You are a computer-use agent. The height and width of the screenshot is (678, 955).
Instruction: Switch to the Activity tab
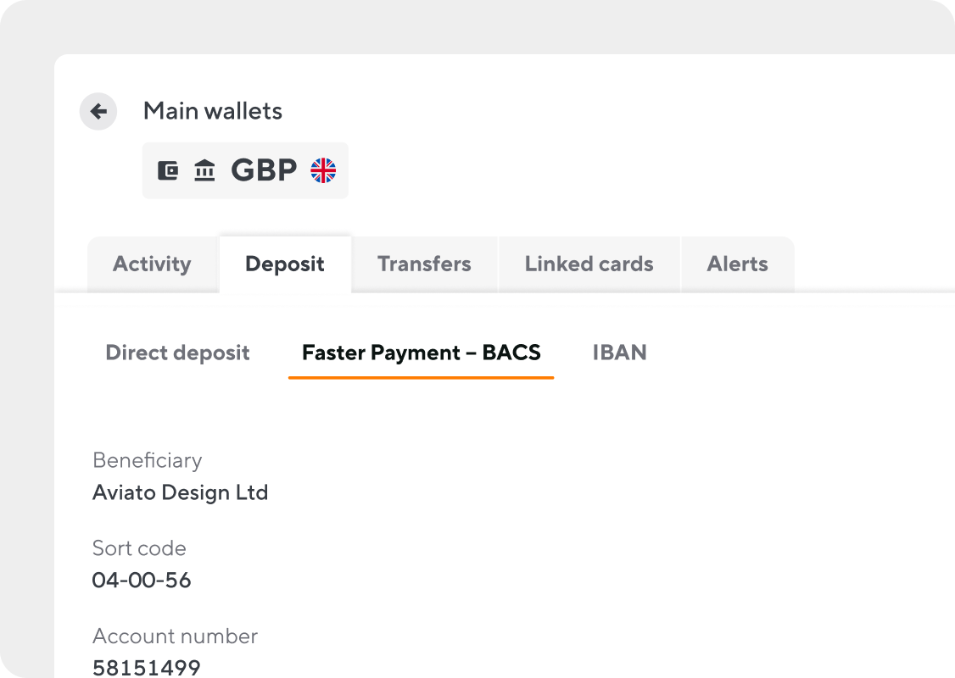point(152,264)
